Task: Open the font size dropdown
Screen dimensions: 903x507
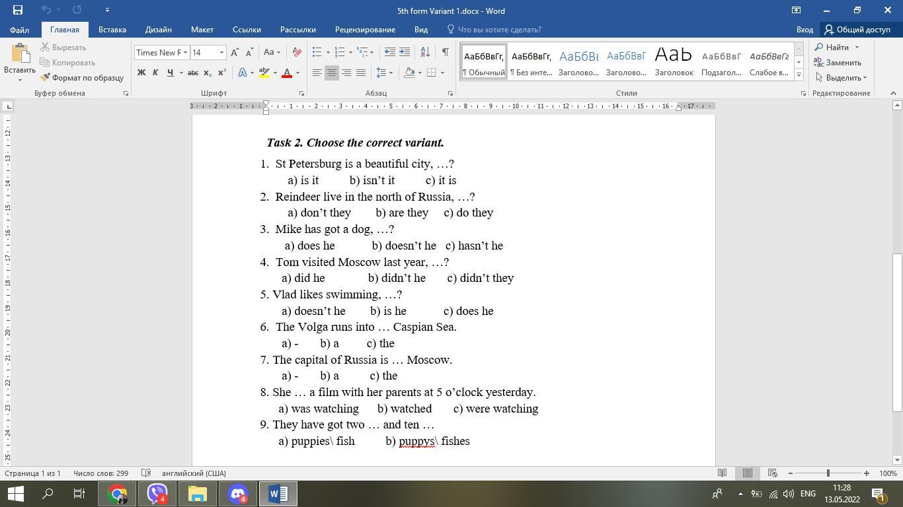Action: (221, 53)
